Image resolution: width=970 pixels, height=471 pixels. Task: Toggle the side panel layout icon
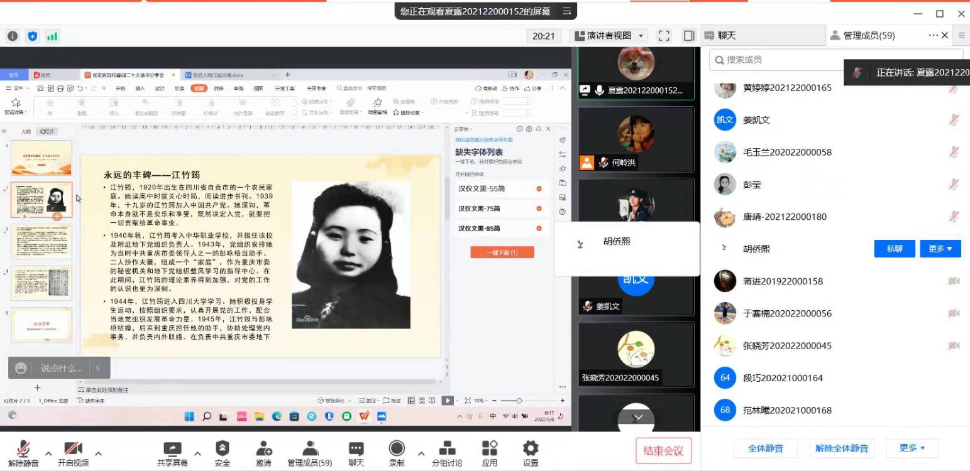[689, 36]
